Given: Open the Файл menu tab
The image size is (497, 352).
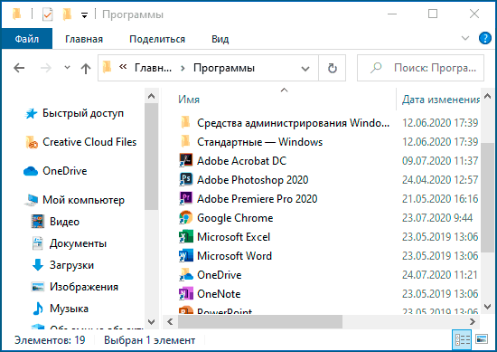Looking at the screenshot, I should point(27,38).
